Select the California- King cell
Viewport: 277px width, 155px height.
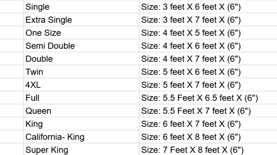coord(81,137)
